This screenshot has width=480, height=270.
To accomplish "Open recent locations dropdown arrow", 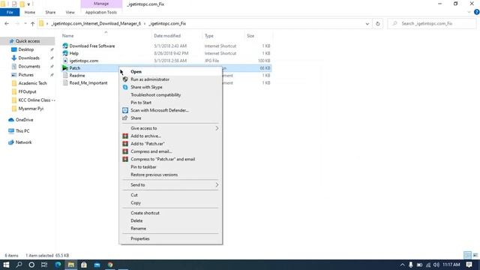I will click(25, 23).
